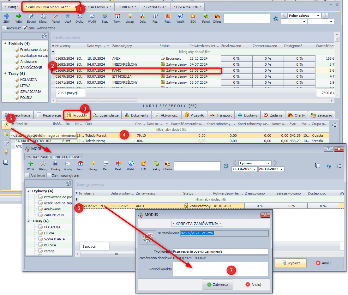348x295 pixels.
Task: Click UKRYJ SZCZEGÓŁY [F8] bar
Action: [x=170, y=106]
